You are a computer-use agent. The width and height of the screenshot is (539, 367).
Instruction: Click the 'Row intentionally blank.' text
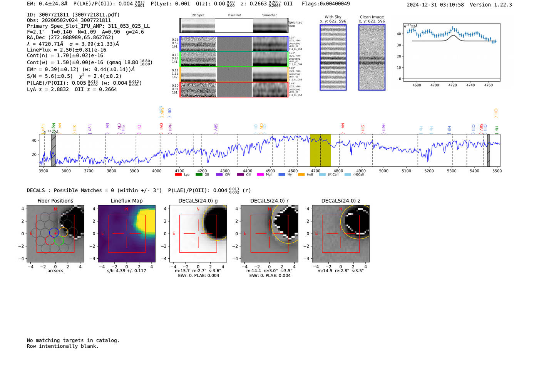coord(63,346)
